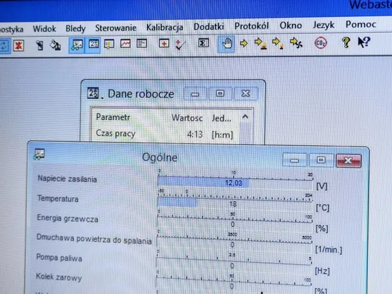Click the Napiecie zasilania label

(67, 179)
